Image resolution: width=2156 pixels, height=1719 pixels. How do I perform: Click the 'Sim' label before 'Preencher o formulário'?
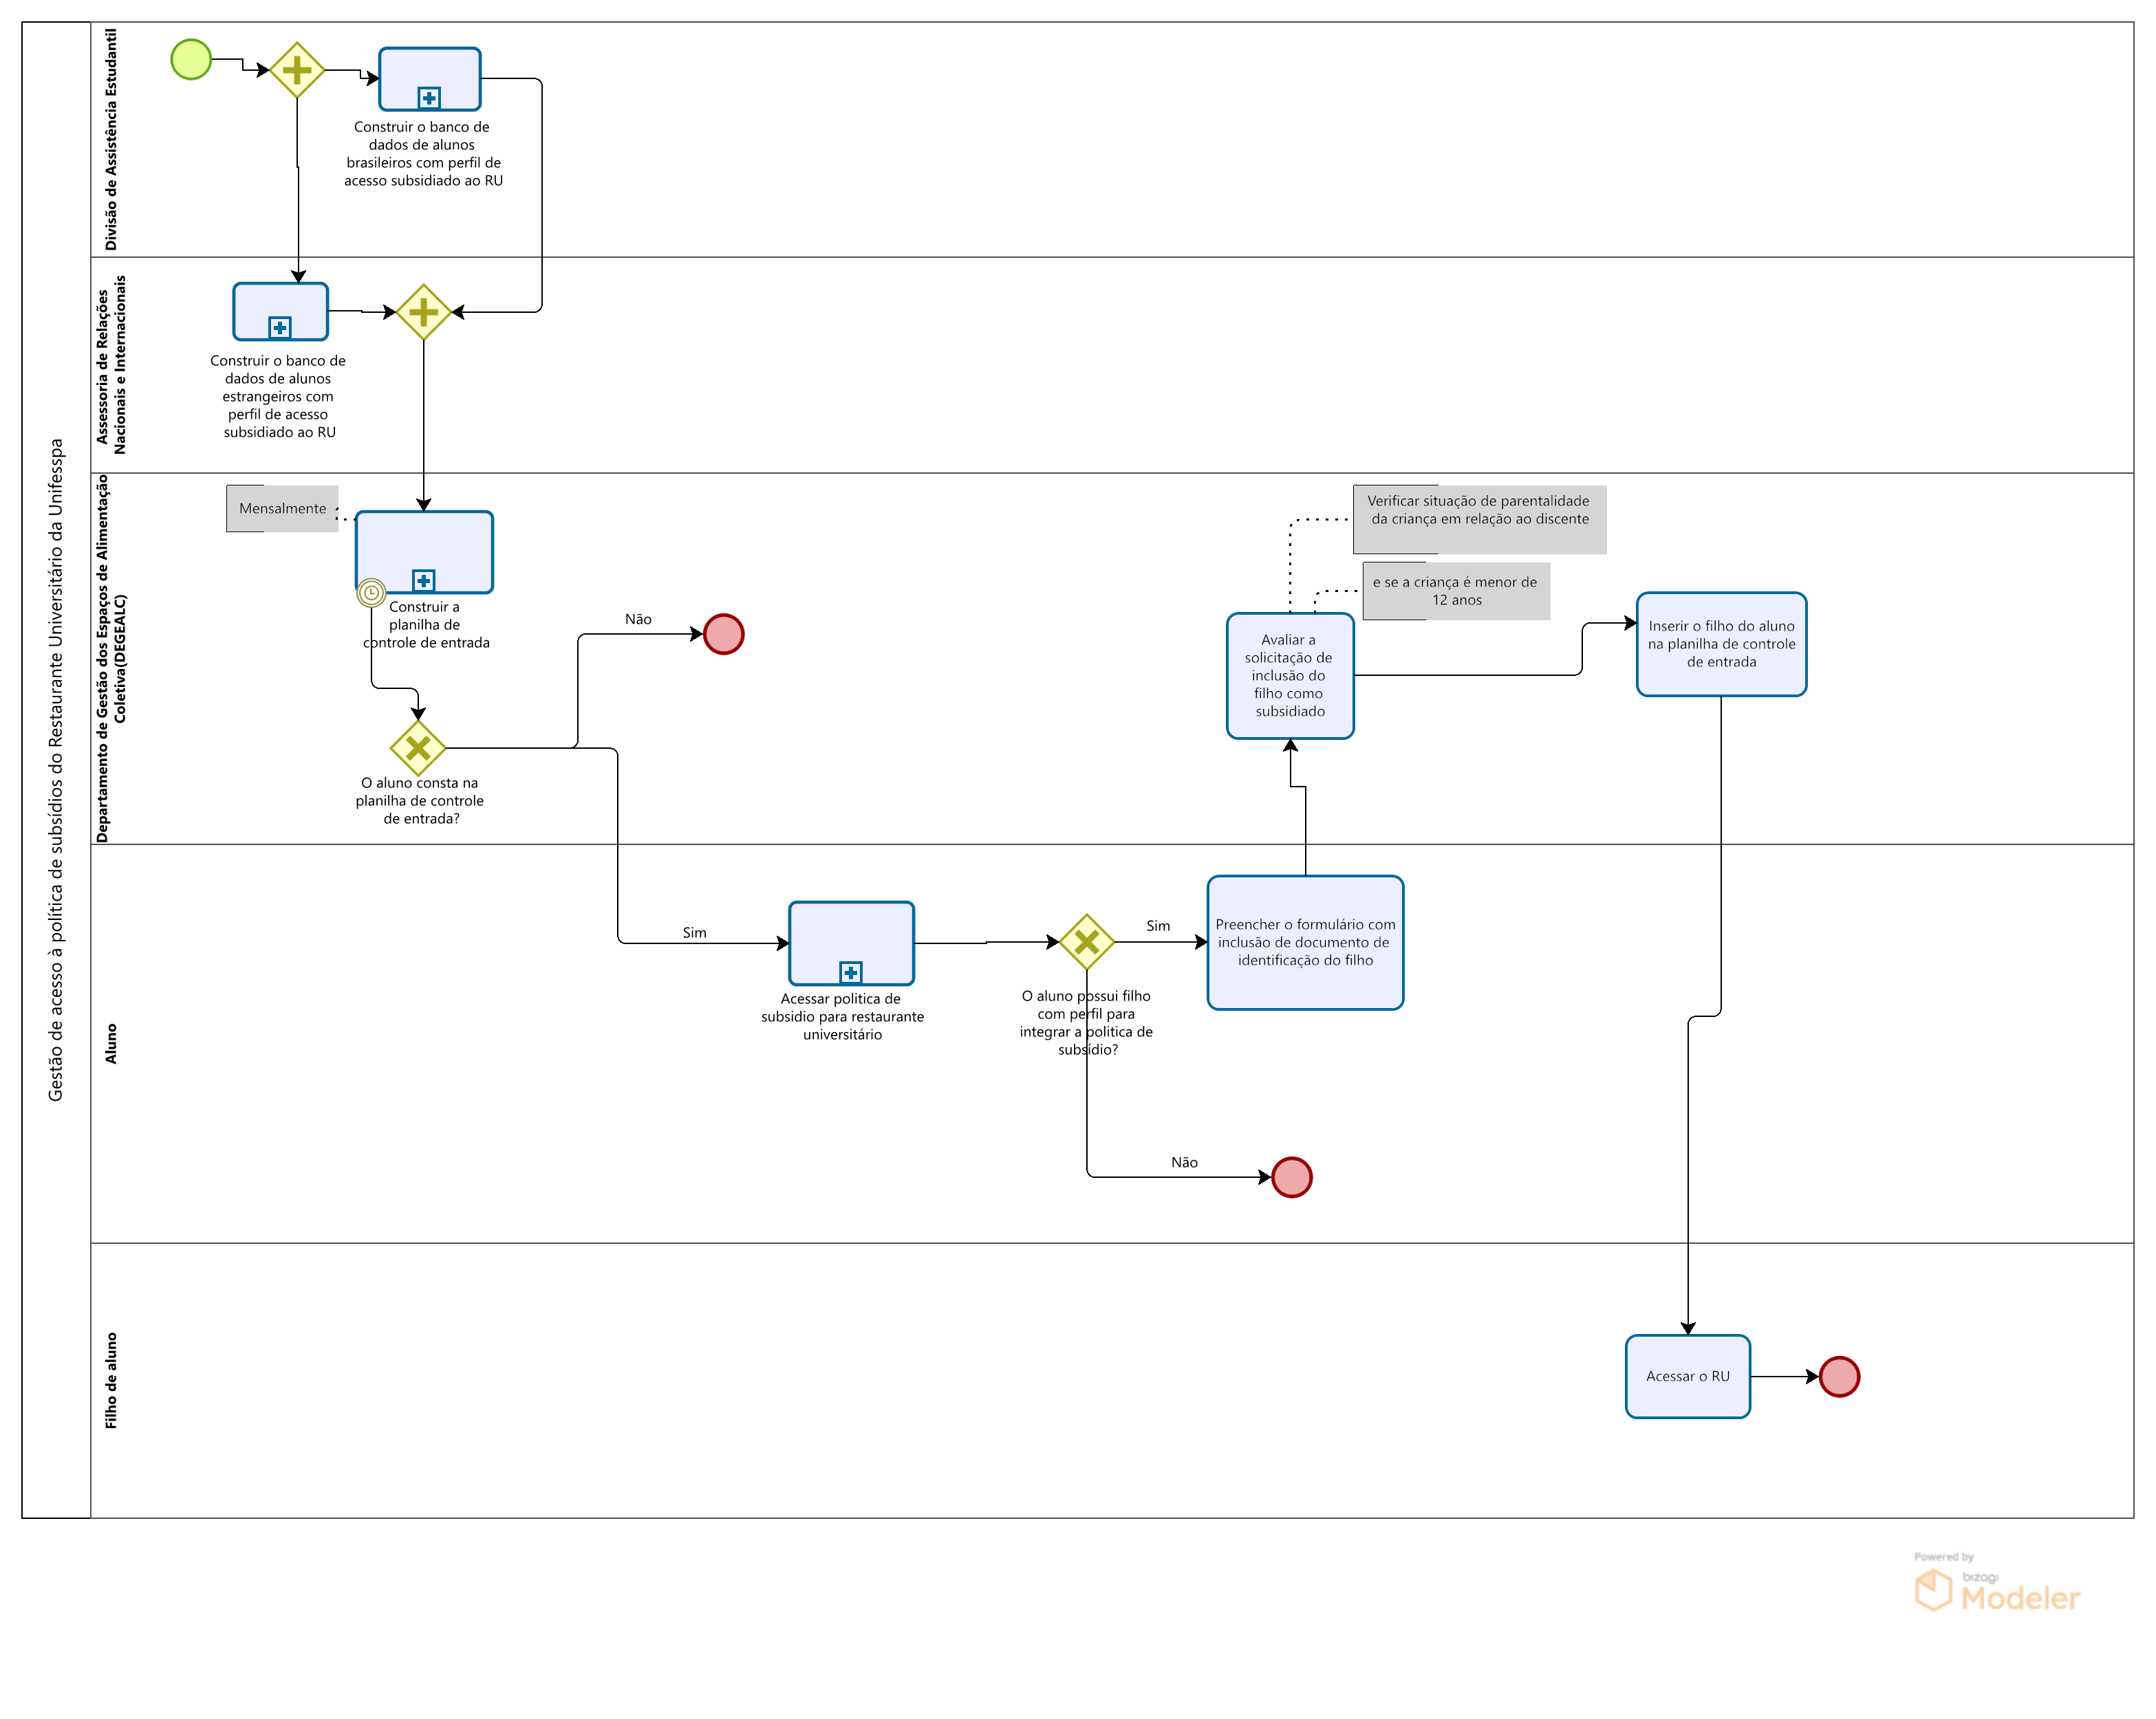pos(1158,926)
